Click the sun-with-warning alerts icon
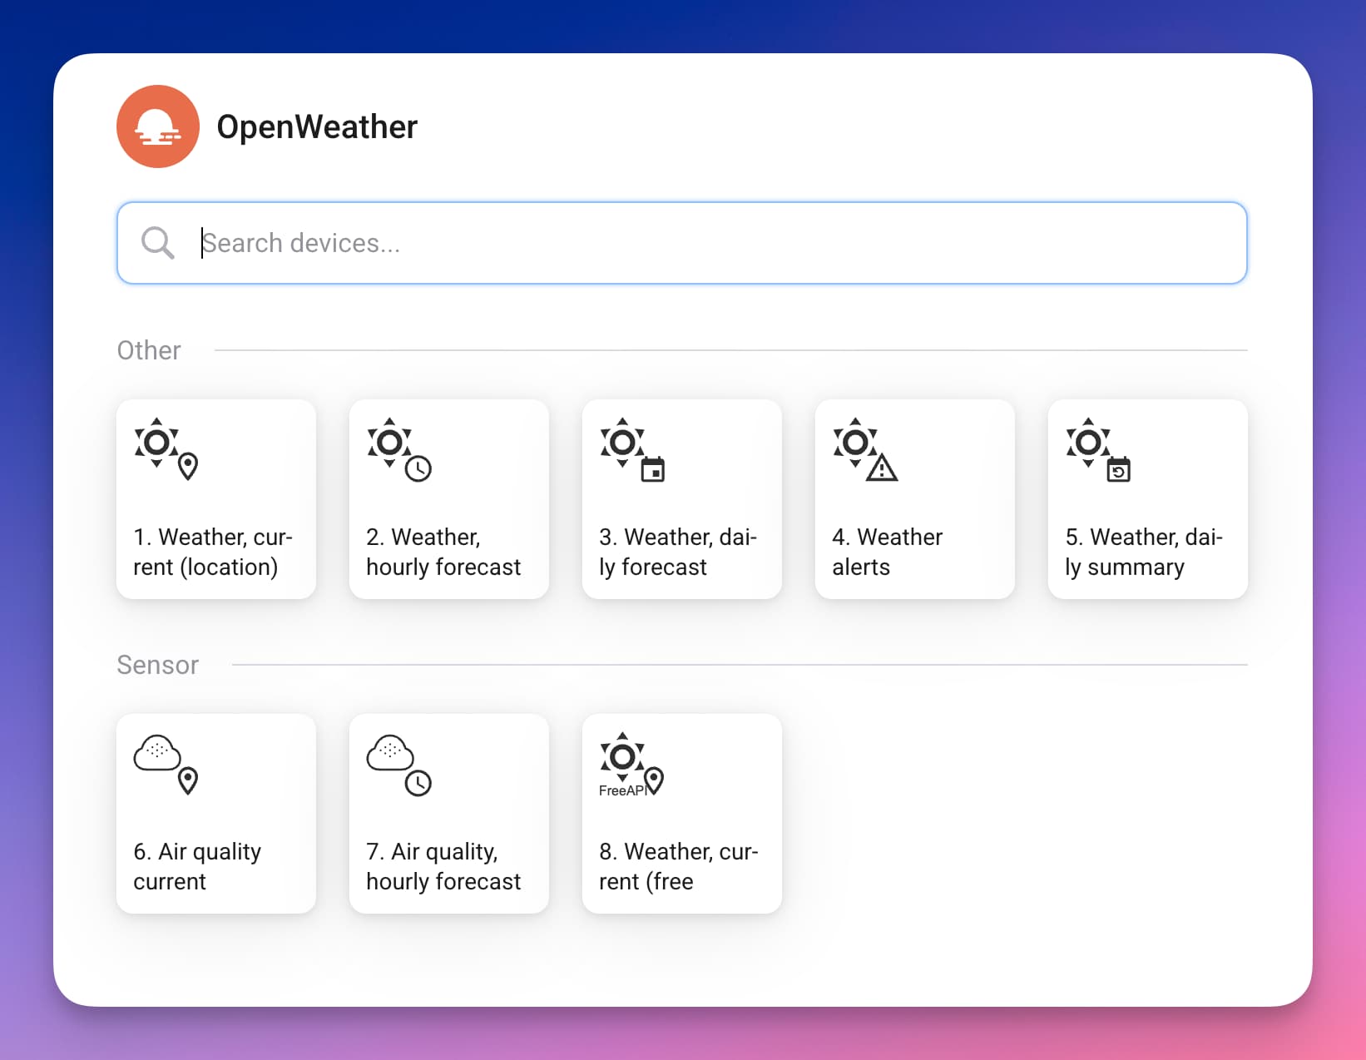The image size is (1366, 1060). [x=865, y=449]
